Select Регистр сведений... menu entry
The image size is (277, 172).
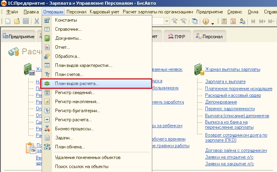point(97,92)
